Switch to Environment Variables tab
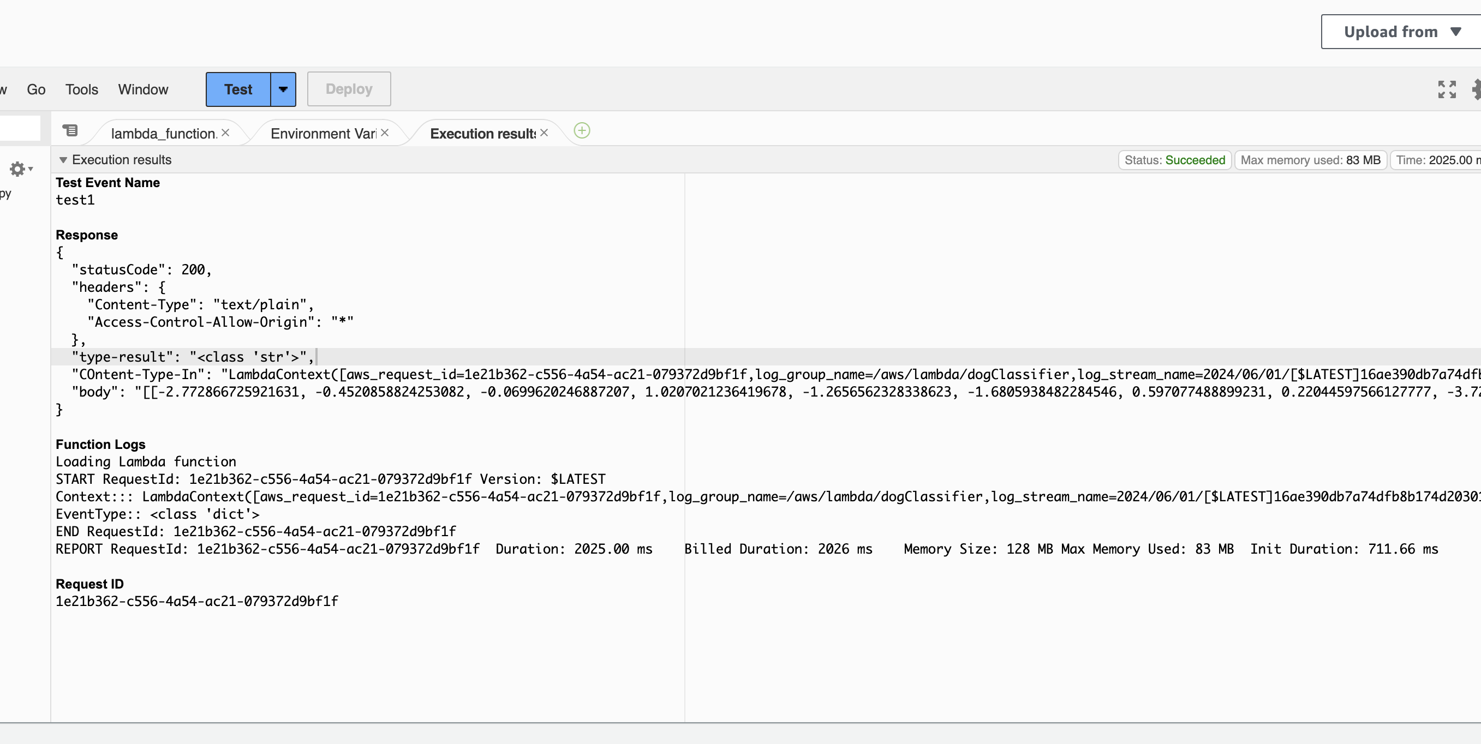Image resolution: width=1481 pixels, height=744 pixels. pyautogui.click(x=323, y=133)
